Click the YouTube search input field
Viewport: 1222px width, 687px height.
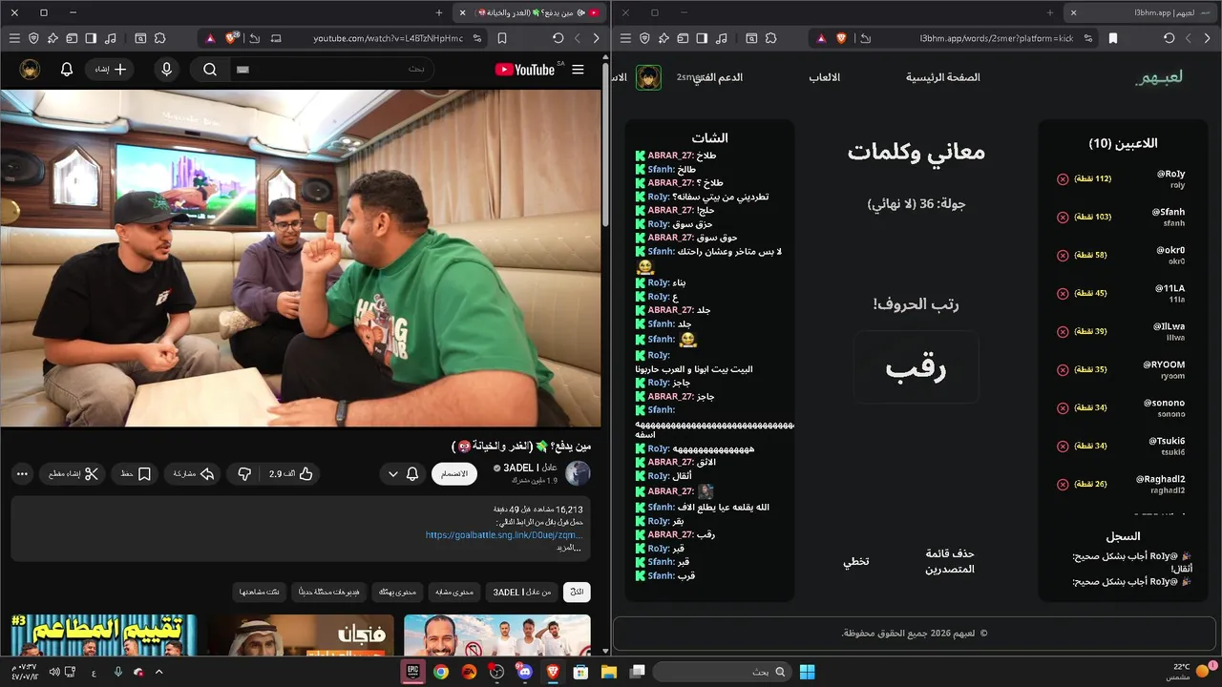pos(334,70)
